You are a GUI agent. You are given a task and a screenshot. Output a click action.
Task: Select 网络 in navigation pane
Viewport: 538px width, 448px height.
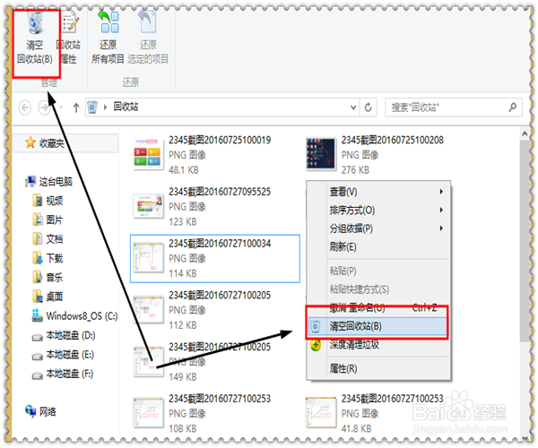pos(48,411)
